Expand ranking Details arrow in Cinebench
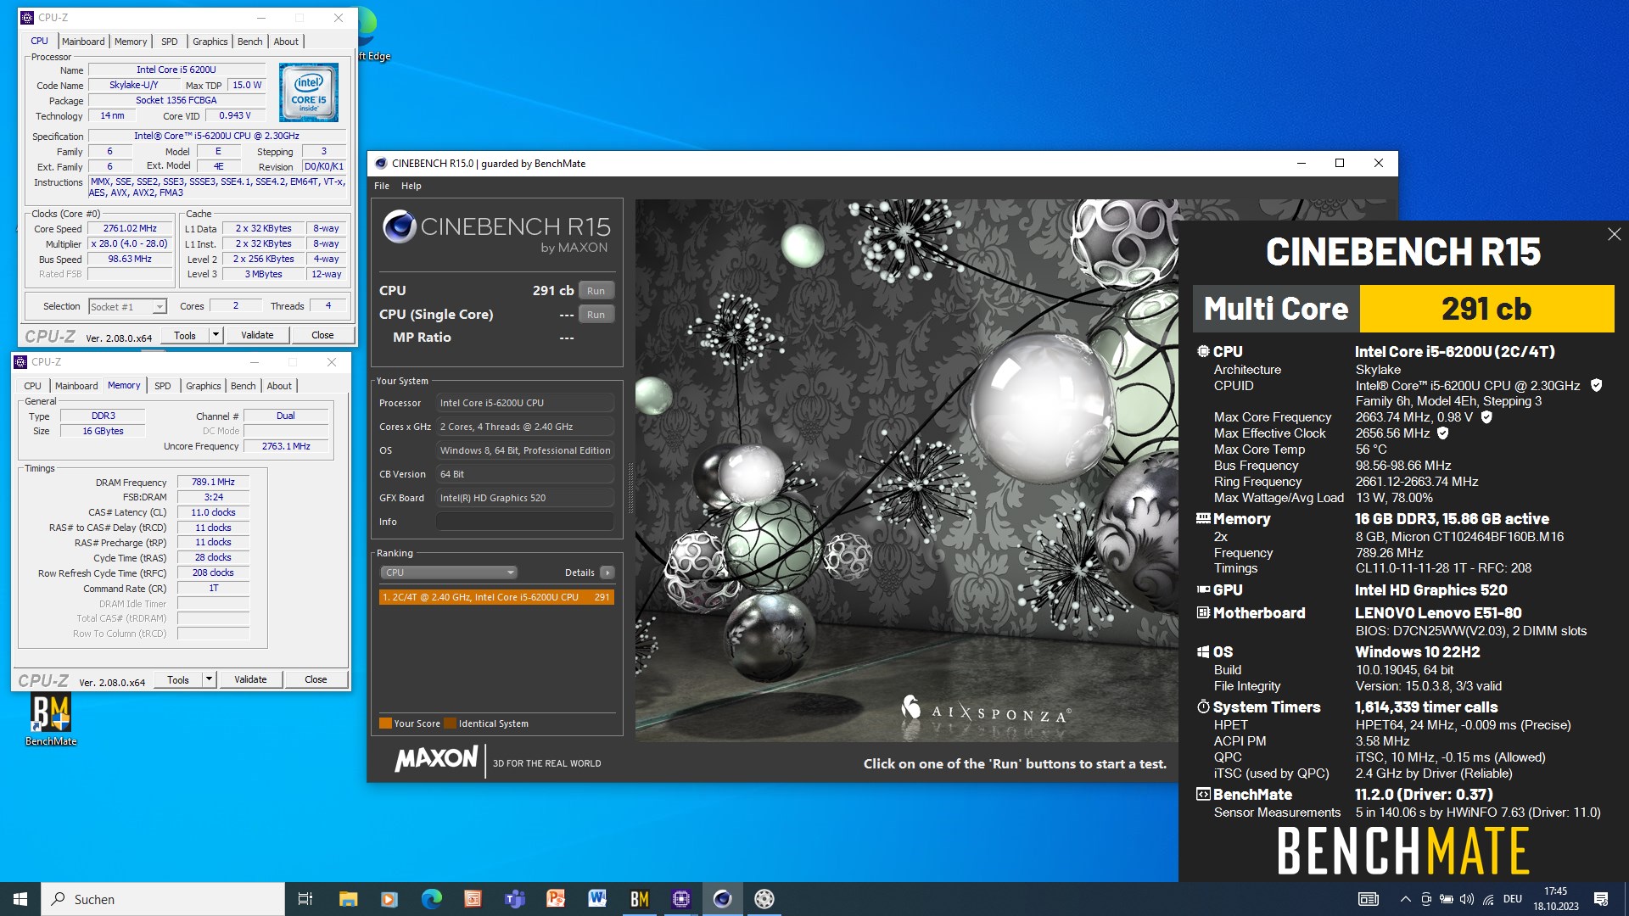1629x916 pixels. point(607,572)
